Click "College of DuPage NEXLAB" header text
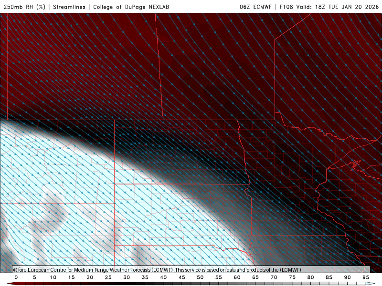382x286 pixels. coord(131,7)
